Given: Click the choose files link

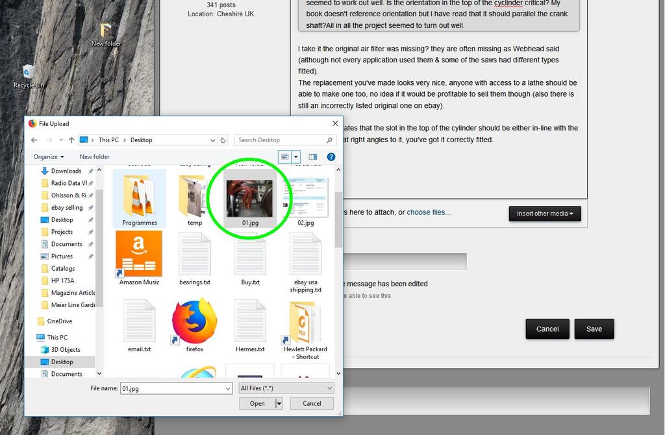Looking at the screenshot, I should coord(428,212).
